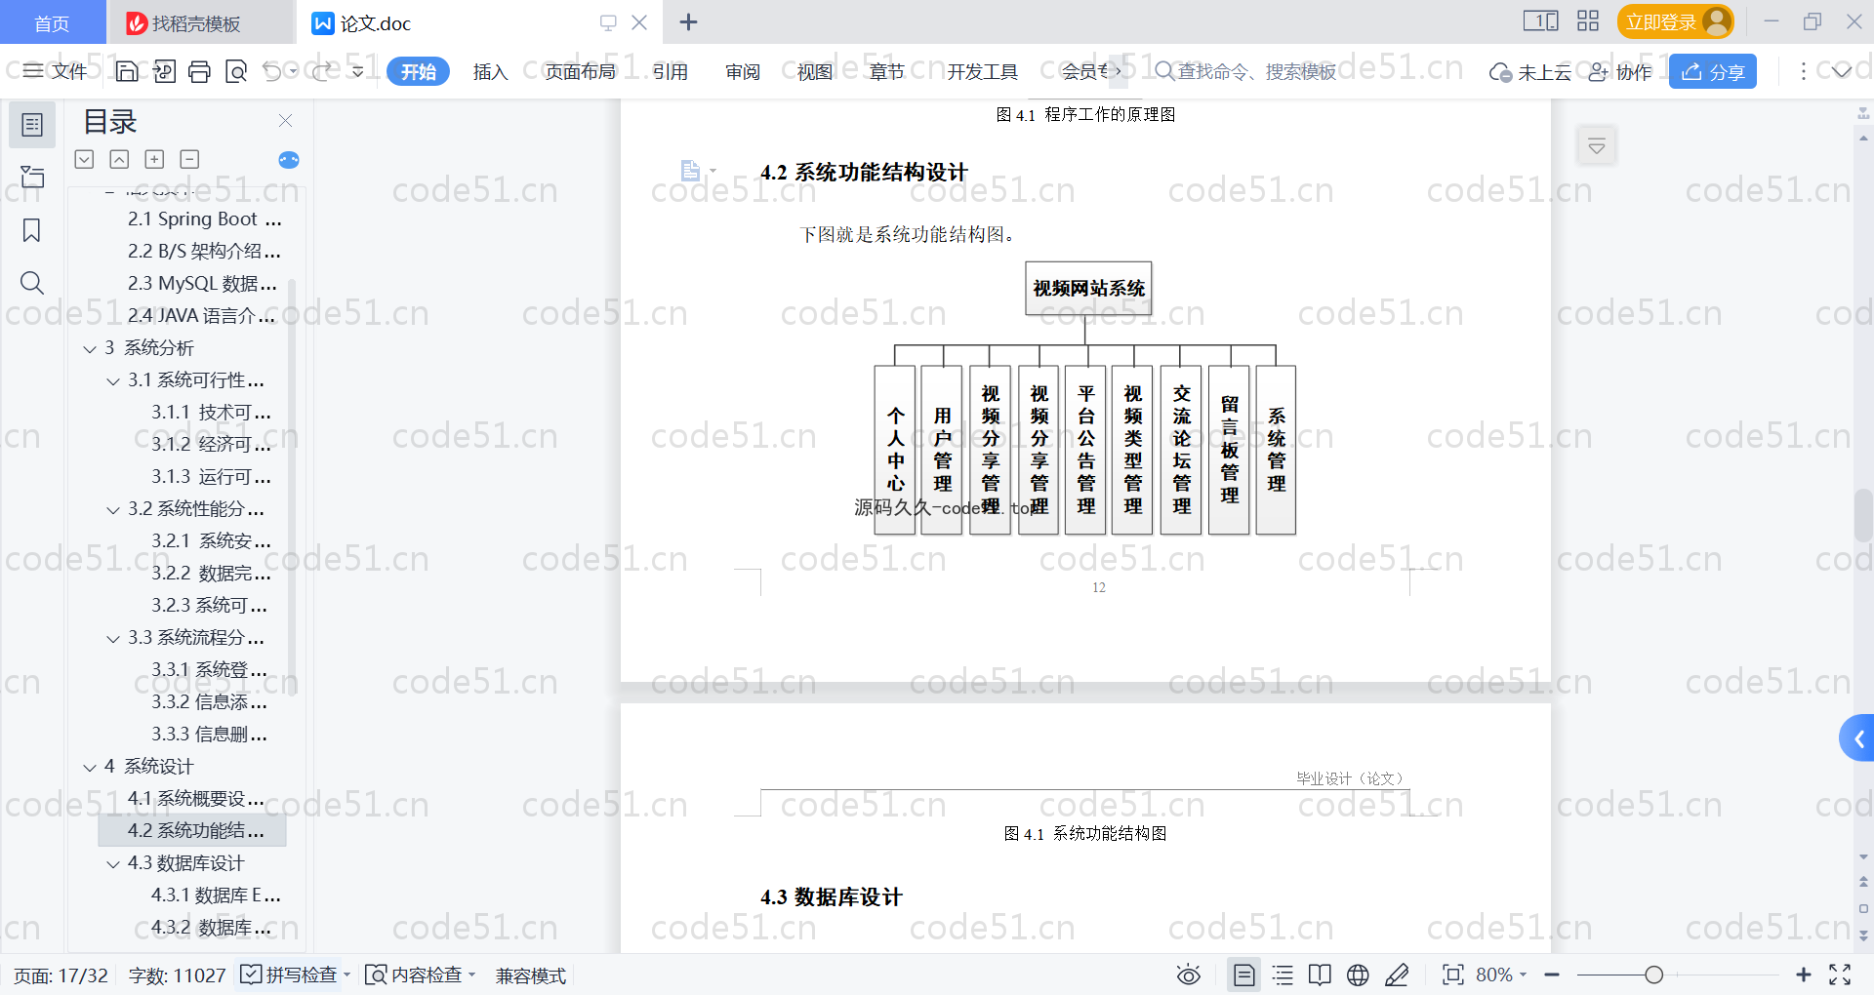Open the search magnifier in left sidebar
This screenshot has height=995, width=1874.
32,283
